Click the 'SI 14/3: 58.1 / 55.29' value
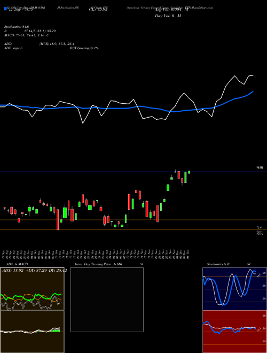Image resolution: width=267 pixels, height=353 pixels. click(40, 31)
